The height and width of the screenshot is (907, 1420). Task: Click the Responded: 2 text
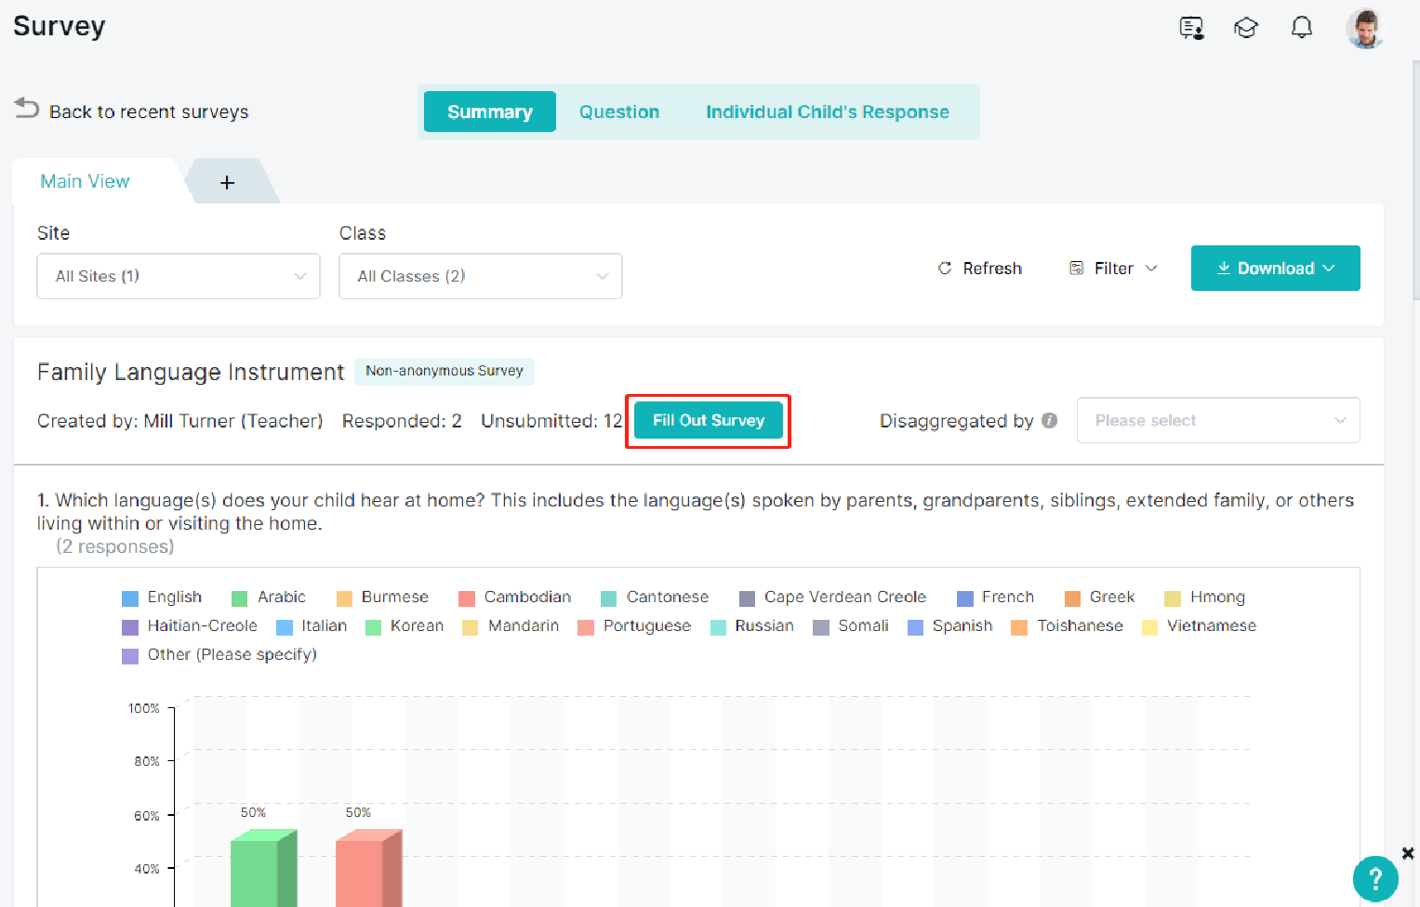402,421
